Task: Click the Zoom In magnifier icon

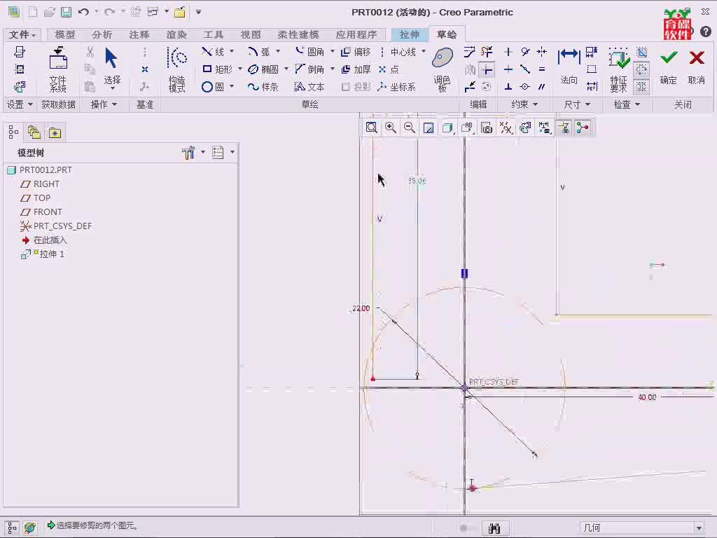Action: point(391,127)
